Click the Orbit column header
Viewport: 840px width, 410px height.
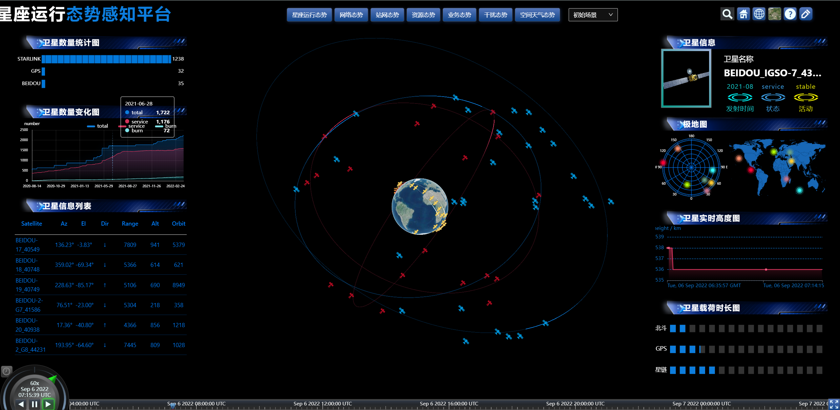(178, 224)
